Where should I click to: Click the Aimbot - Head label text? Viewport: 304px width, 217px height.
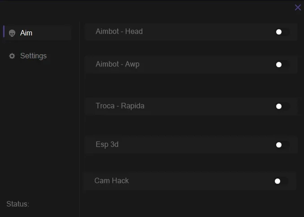click(119, 31)
